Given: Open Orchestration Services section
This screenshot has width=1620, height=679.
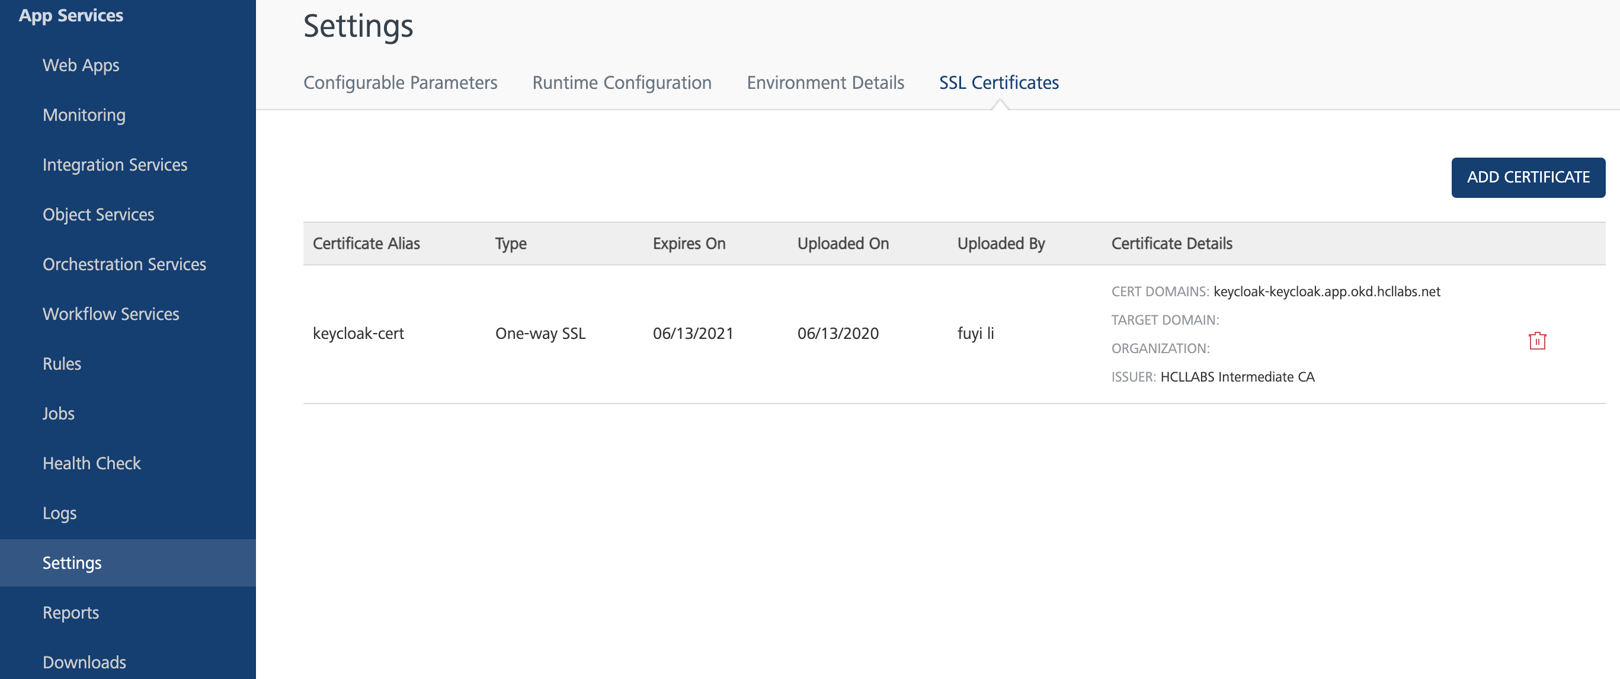Looking at the screenshot, I should (124, 264).
